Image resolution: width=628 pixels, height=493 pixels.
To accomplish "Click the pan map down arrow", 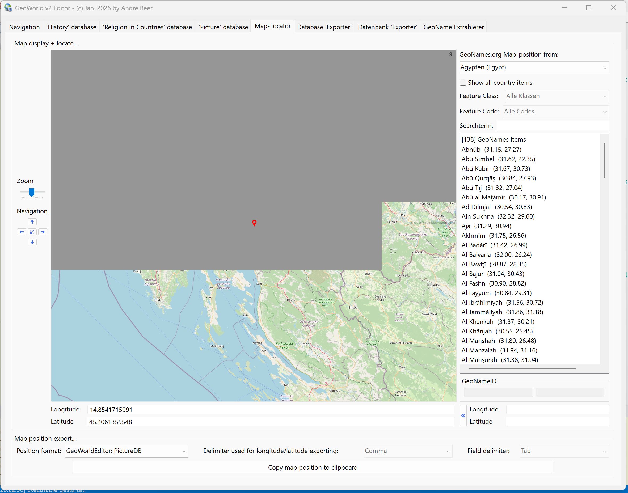I will 32,242.
